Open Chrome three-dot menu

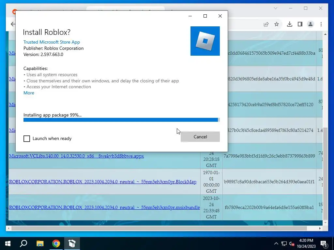[x=321, y=24]
